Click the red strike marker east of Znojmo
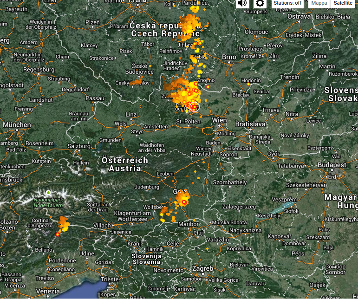Viewport: 358px width, 299px height. pos(208,87)
